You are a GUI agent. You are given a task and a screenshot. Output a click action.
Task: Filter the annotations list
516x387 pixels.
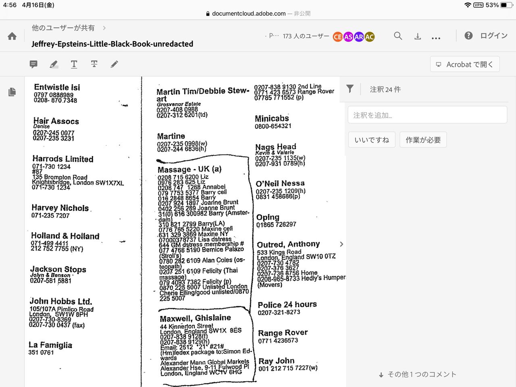pyautogui.click(x=350, y=89)
